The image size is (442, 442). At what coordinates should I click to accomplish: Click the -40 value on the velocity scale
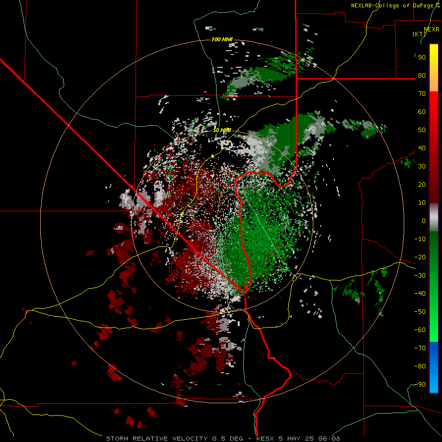420,294
